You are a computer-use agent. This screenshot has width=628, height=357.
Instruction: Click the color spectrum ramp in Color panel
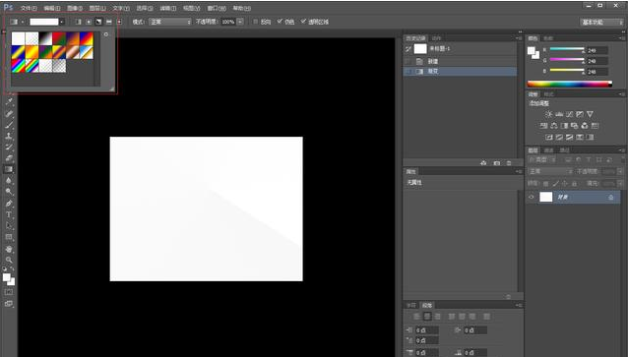coord(570,84)
